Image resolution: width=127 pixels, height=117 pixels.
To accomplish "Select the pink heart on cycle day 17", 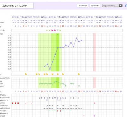I will tap(55, 30).
